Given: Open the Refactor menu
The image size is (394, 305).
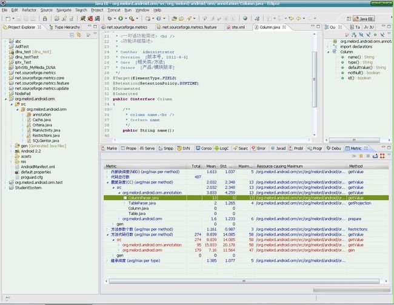Looking at the screenshot, I should point(29,10).
